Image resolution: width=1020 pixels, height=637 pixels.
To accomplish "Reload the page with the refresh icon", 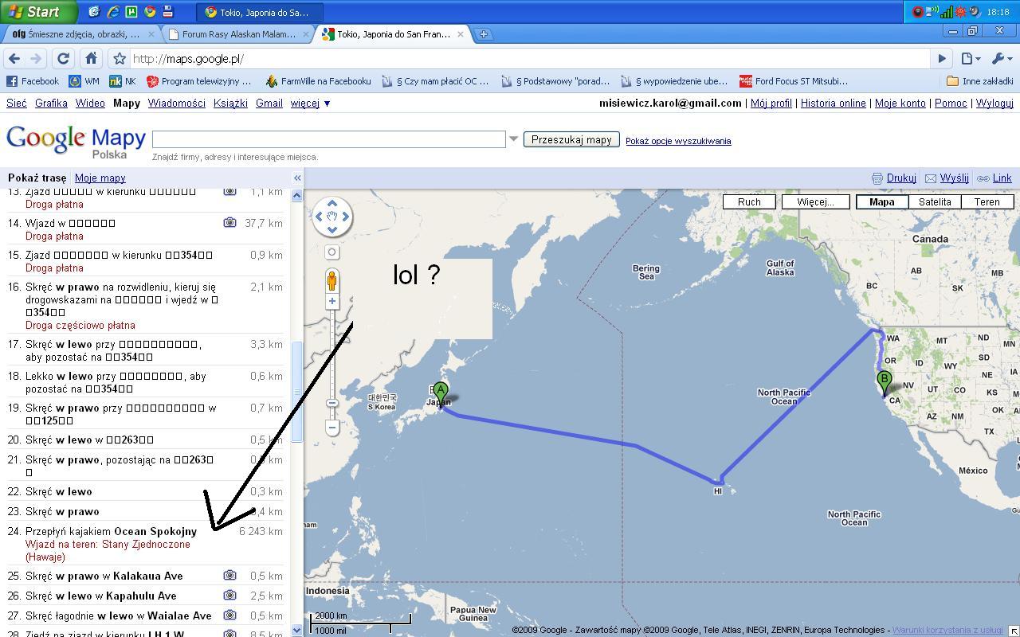I will [x=64, y=59].
